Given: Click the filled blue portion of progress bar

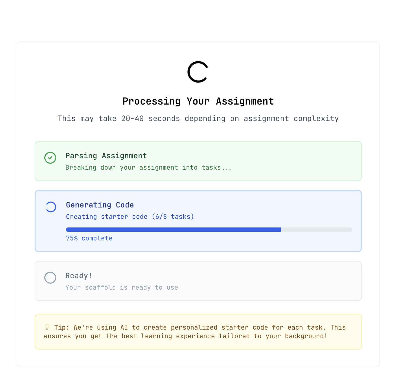Looking at the screenshot, I should pyautogui.click(x=173, y=230).
